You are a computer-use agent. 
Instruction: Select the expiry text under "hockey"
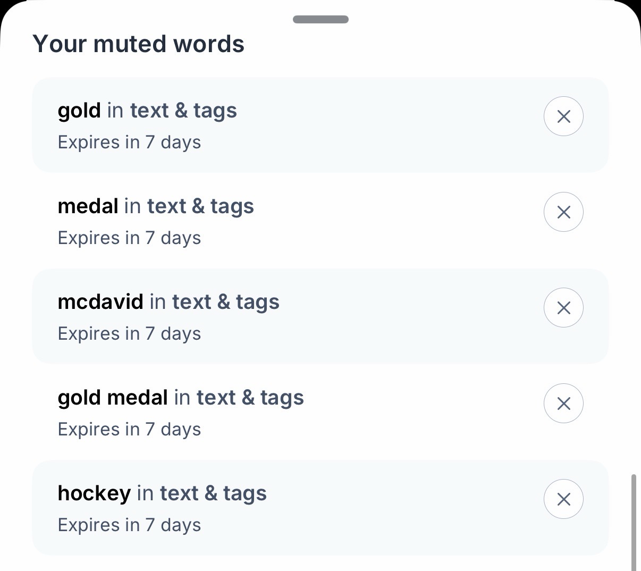click(129, 525)
